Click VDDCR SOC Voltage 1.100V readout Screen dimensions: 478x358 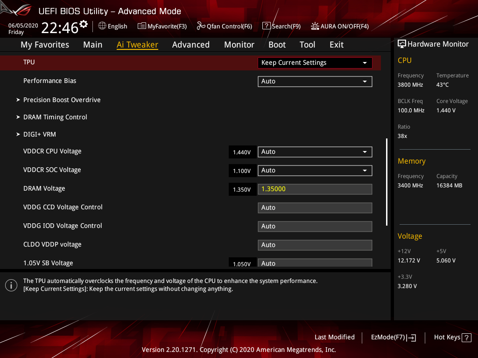coord(242,171)
